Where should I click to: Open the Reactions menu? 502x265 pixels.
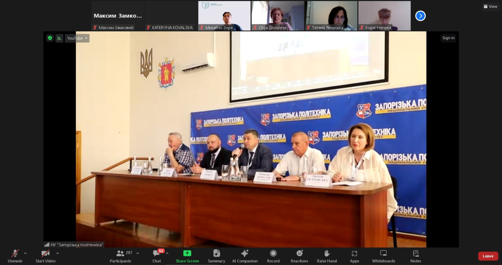point(300,256)
